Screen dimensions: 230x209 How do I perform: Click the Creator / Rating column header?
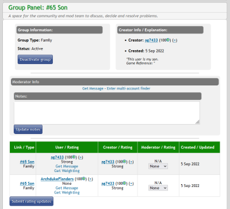pos(118,147)
